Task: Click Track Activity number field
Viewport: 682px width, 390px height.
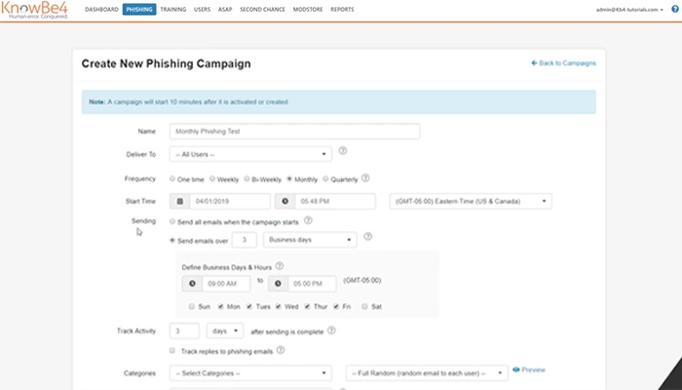Action: (184, 331)
